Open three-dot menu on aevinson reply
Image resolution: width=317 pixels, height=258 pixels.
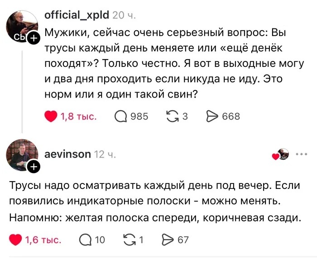click(301, 154)
